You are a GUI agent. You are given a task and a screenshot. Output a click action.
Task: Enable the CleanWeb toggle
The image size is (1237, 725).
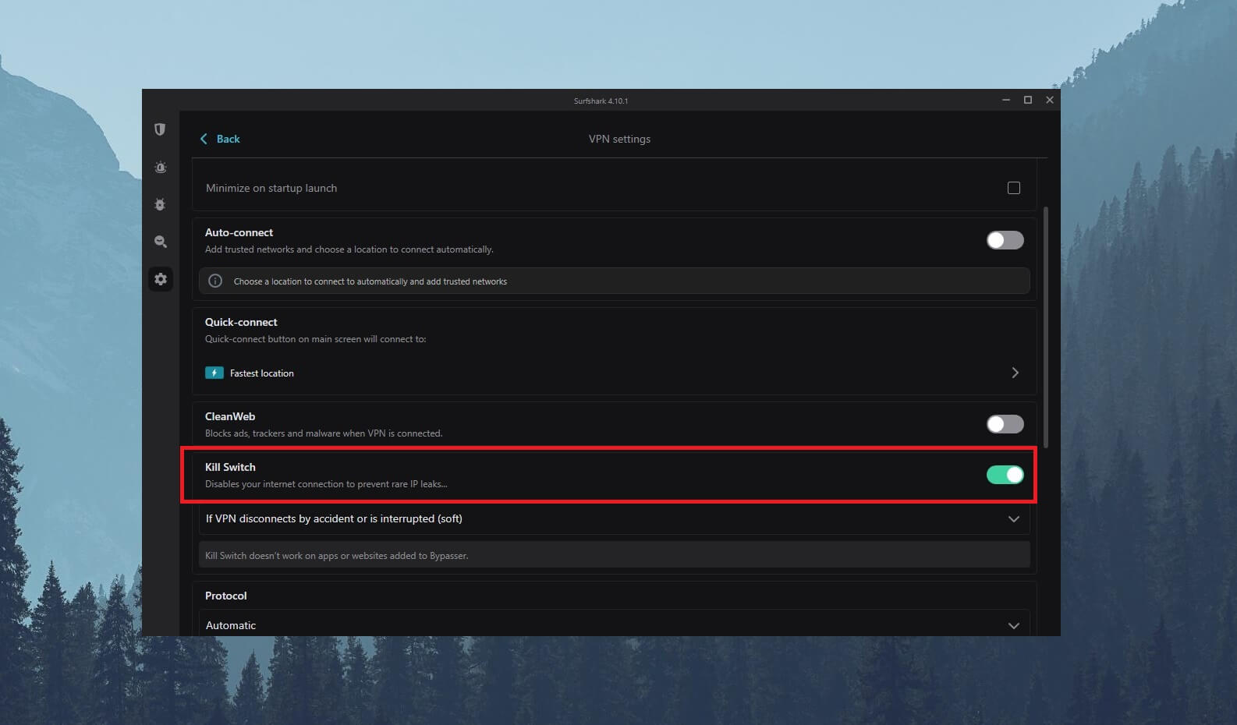pyautogui.click(x=1005, y=424)
